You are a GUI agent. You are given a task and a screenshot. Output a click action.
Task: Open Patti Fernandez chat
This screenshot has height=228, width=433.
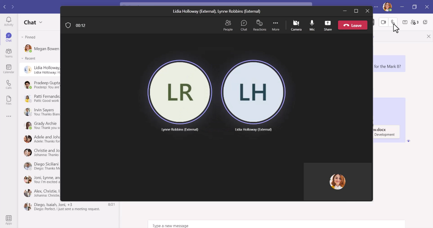pos(40,98)
